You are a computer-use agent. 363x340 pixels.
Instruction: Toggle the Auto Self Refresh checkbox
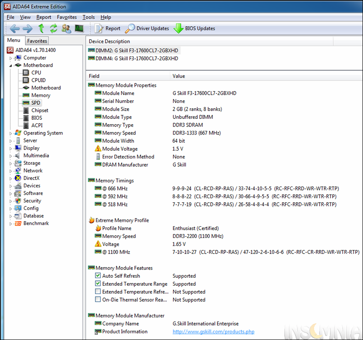point(98,275)
